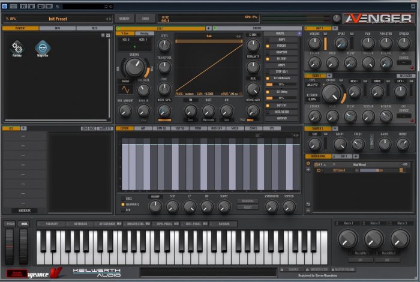Adjust the Macro 3 knob
420x282 pixels.
click(400, 239)
